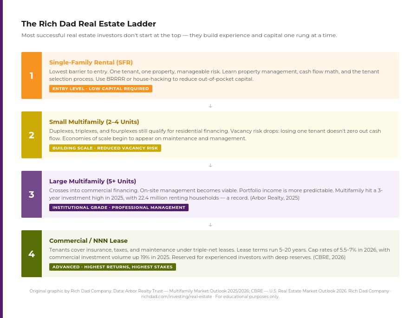Click the paragraph starting 'Duplexes, triplexes, and fourplexes'

[215, 135]
